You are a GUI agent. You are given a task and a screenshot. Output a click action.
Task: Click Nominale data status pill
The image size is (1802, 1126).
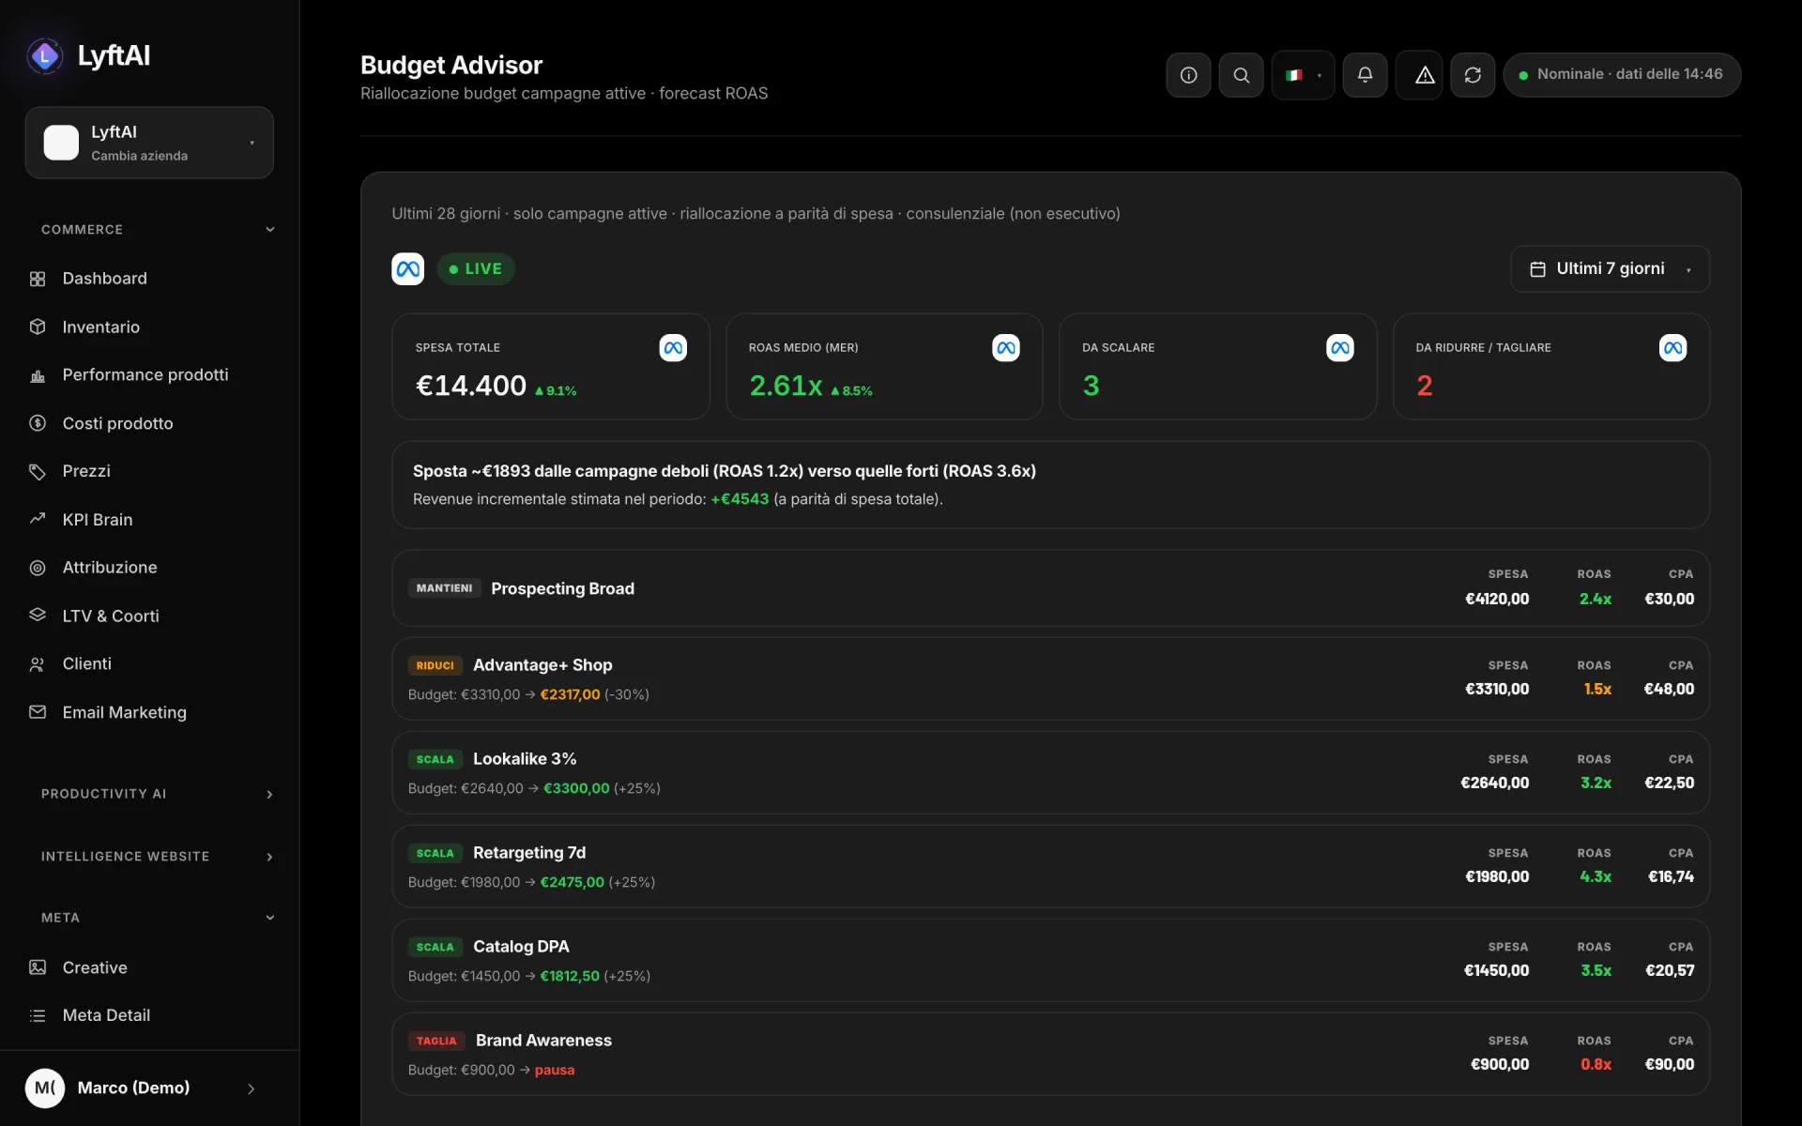click(1622, 75)
